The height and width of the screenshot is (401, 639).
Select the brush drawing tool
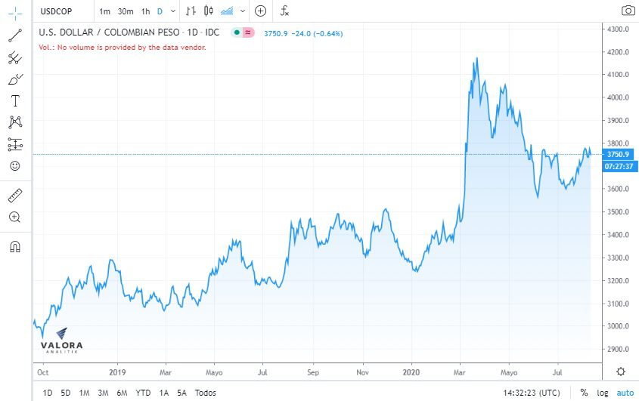[x=15, y=79]
